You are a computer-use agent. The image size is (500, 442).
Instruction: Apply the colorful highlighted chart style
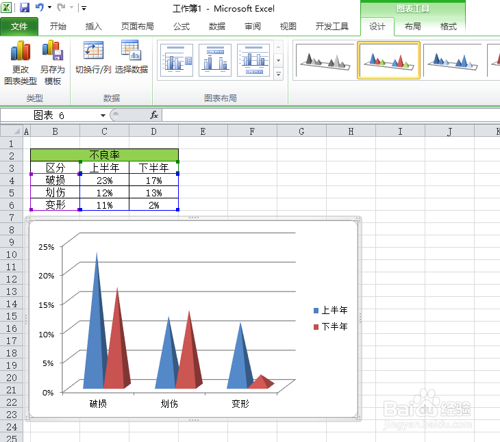click(388, 60)
